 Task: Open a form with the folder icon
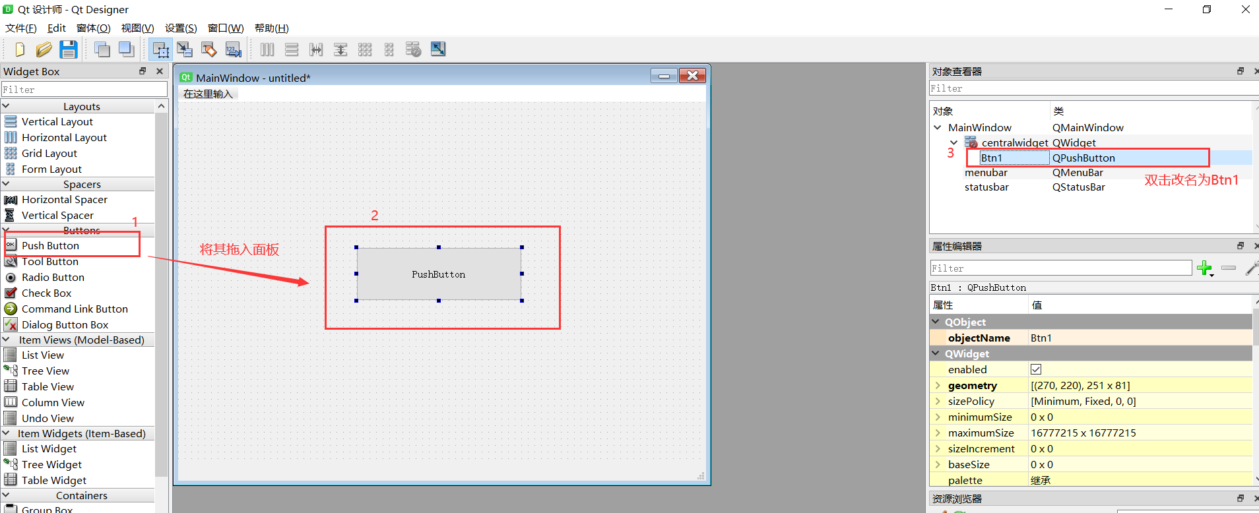[x=44, y=49]
